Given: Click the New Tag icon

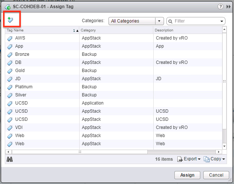Looking at the screenshot, I should (10, 20).
